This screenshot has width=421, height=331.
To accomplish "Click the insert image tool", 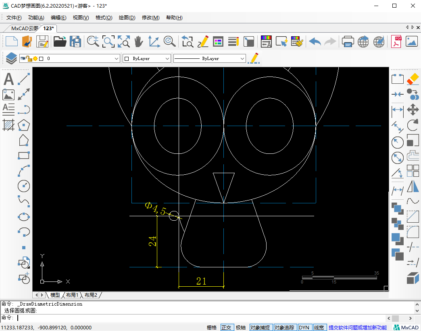I will click(8, 94).
